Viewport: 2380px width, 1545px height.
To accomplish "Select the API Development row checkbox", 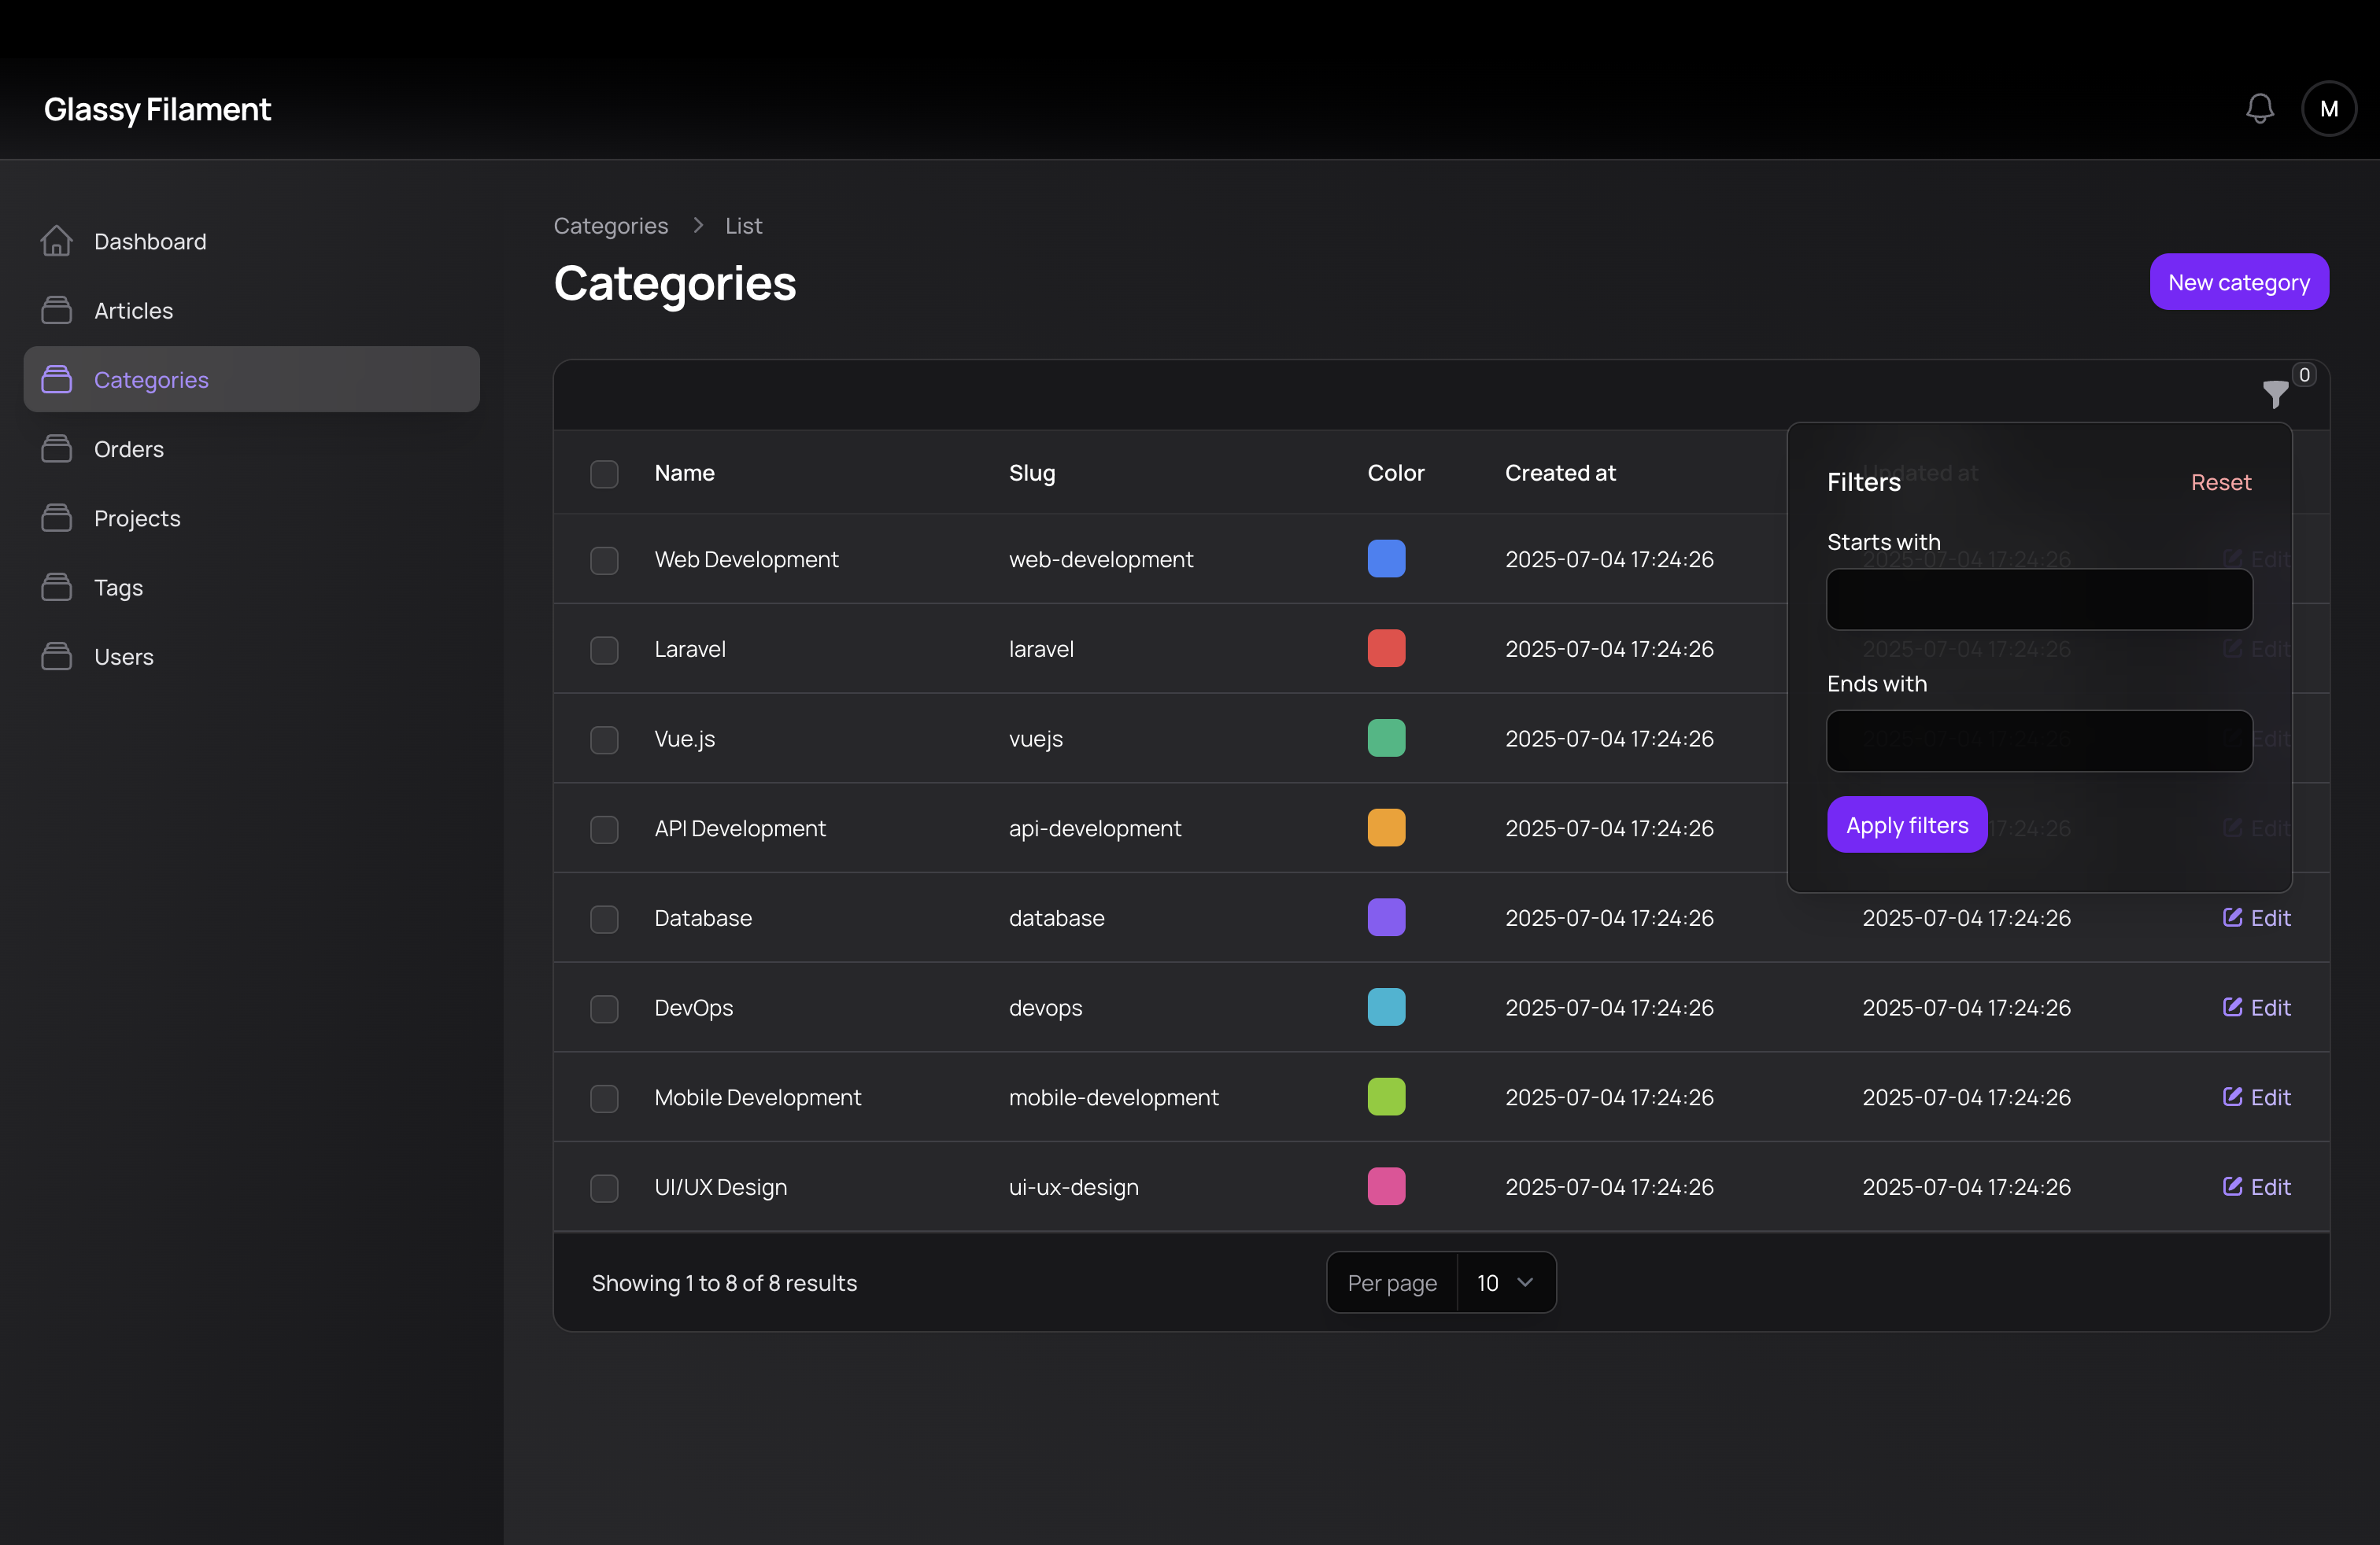I will (604, 829).
